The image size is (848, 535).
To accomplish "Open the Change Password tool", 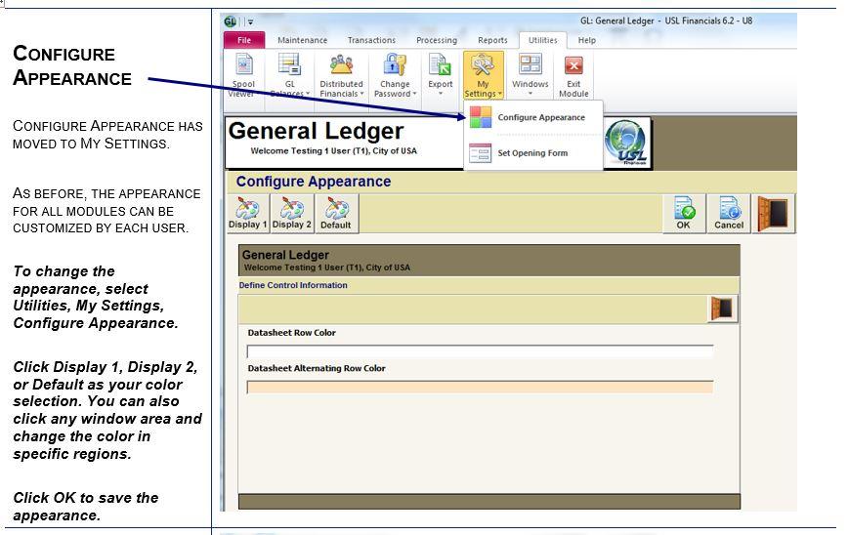I will [395, 75].
